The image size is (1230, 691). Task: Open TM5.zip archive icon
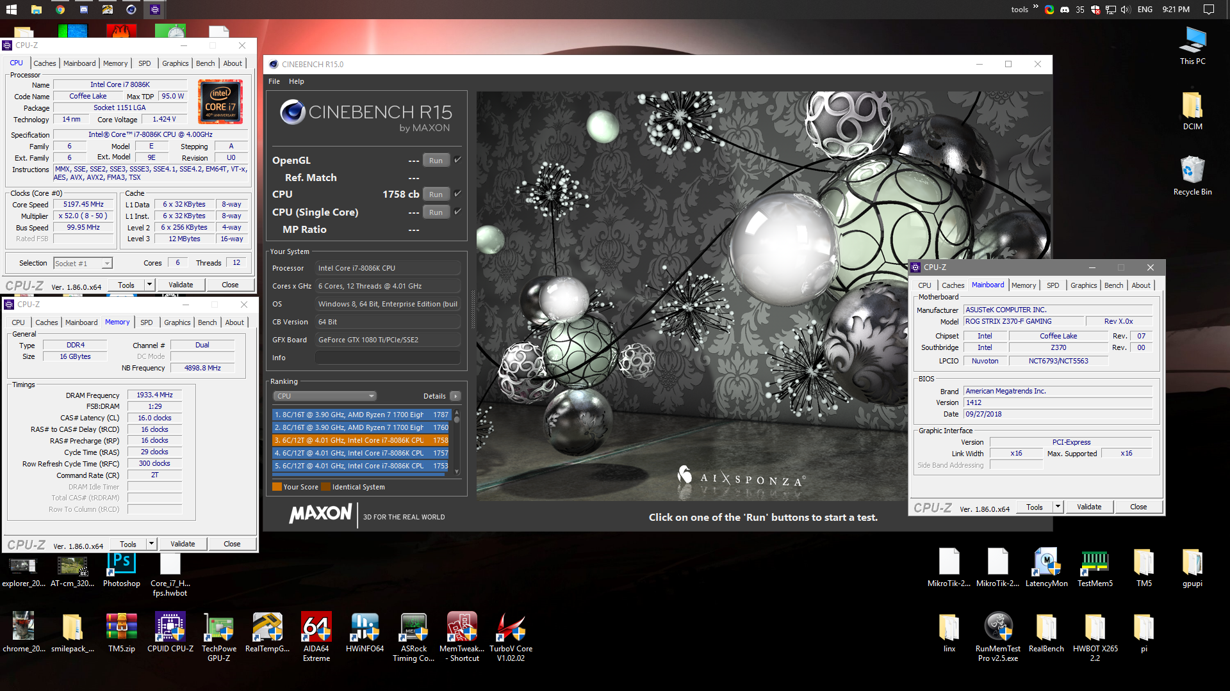click(x=121, y=632)
